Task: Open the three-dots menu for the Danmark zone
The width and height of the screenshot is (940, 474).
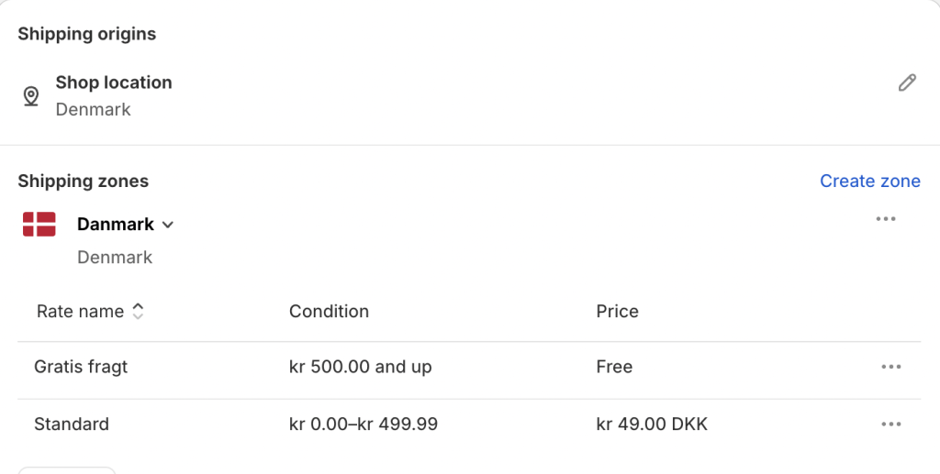Action: point(886,219)
